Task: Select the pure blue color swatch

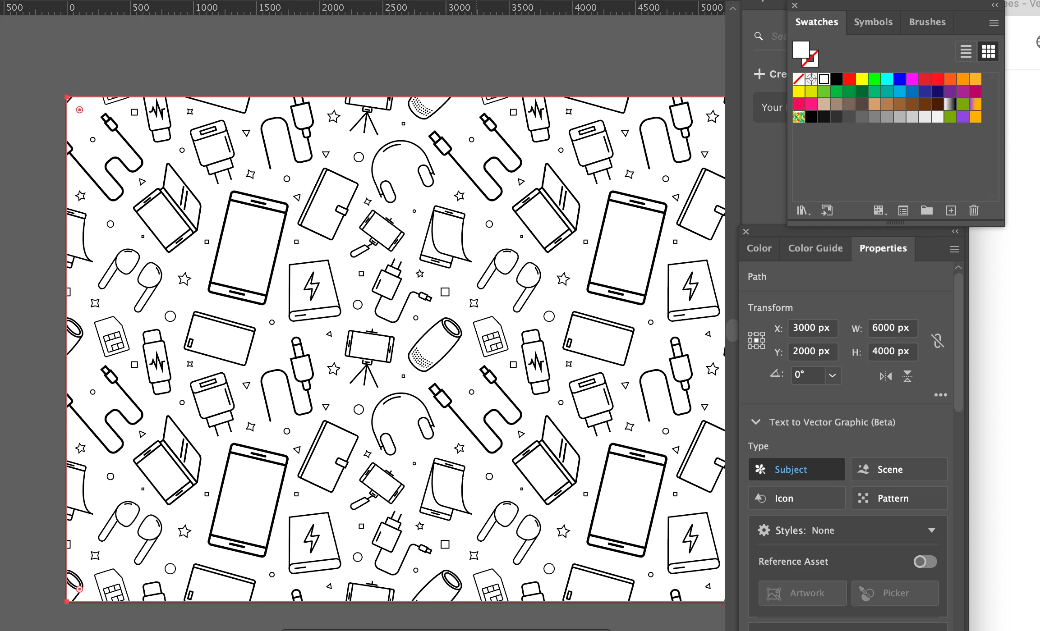Action: click(899, 79)
